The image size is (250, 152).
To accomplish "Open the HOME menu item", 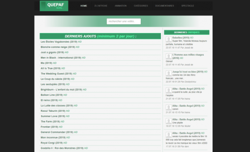I will tap(84, 6).
